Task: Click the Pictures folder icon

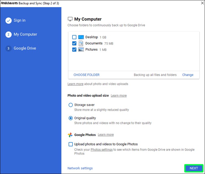Action: (81, 50)
